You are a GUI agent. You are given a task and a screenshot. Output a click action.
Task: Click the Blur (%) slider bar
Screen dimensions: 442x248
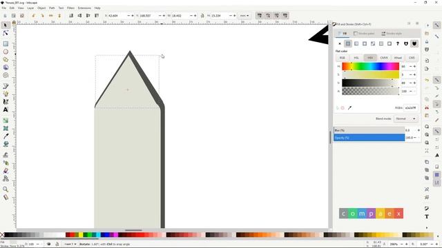pos(369,130)
